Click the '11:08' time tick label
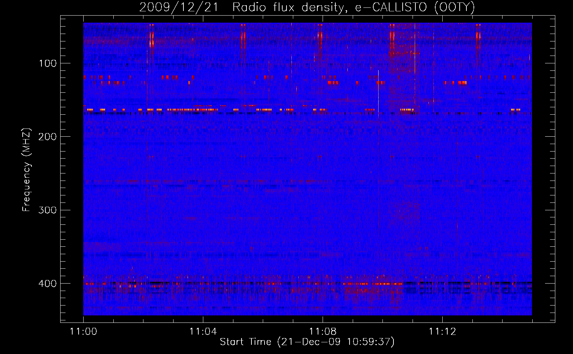The width and height of the screenshot is (573, 354). (x=323, y=332)
